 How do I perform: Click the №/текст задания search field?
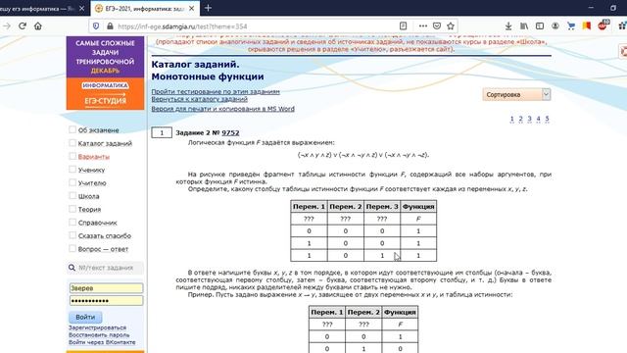coord(106,268)
